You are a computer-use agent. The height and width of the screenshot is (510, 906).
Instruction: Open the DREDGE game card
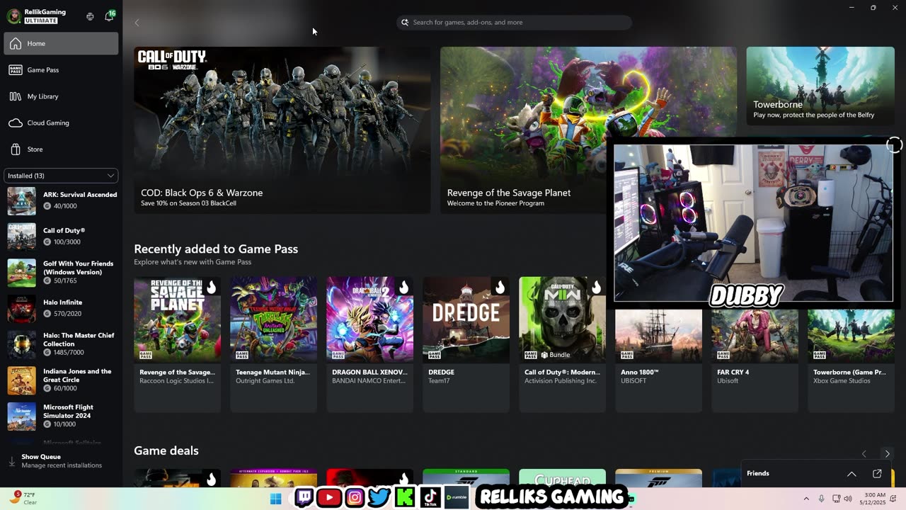point(466,344)
